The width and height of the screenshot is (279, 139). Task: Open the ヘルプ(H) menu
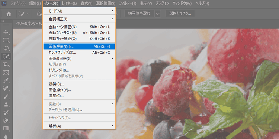pos(202,3)
